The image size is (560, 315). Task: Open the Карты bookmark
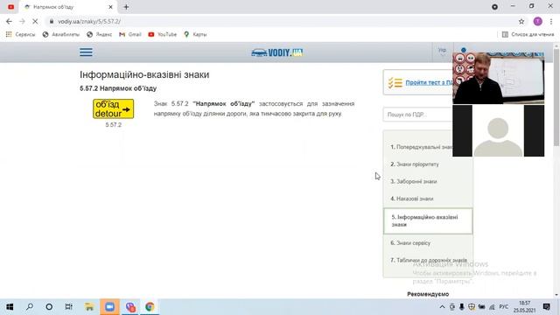(195, 34)
